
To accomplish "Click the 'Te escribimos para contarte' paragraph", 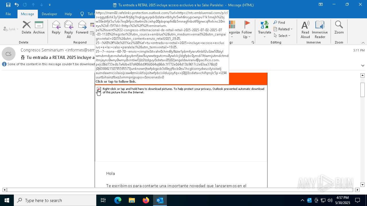I will point(176,186).
